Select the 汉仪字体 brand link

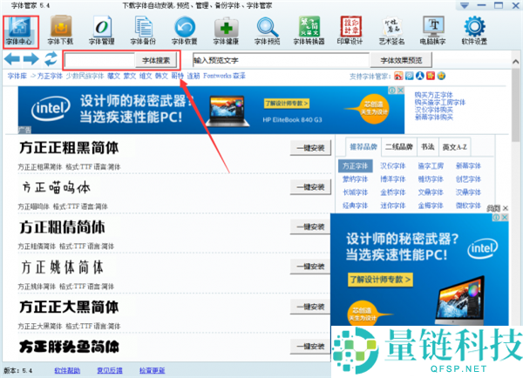[393, 165]
